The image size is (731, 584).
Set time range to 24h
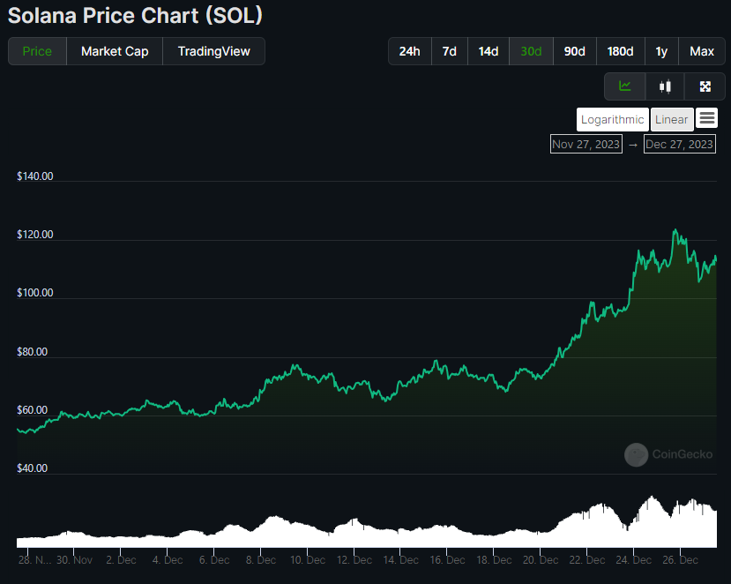410,51
